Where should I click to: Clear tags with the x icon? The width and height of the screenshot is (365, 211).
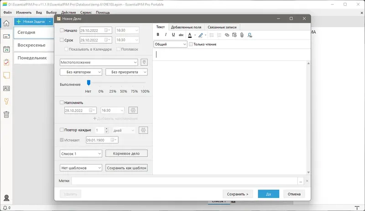(x=307, y=181)
